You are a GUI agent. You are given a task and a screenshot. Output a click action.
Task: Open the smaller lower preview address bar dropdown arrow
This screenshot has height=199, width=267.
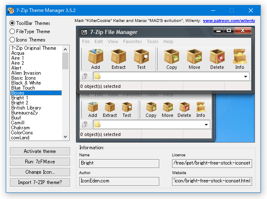coord(206,125)
